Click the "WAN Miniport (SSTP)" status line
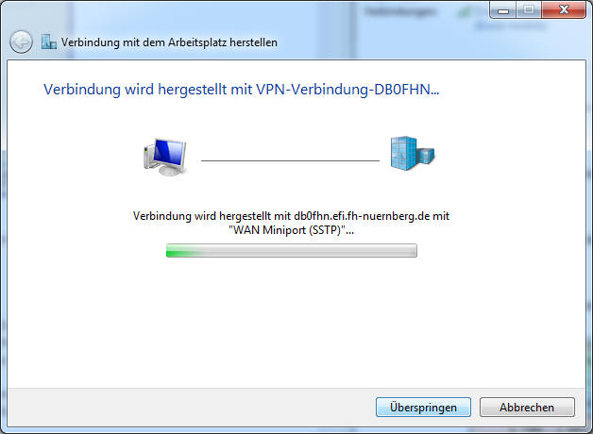This screenshot has width=593, height=434. 291,229
